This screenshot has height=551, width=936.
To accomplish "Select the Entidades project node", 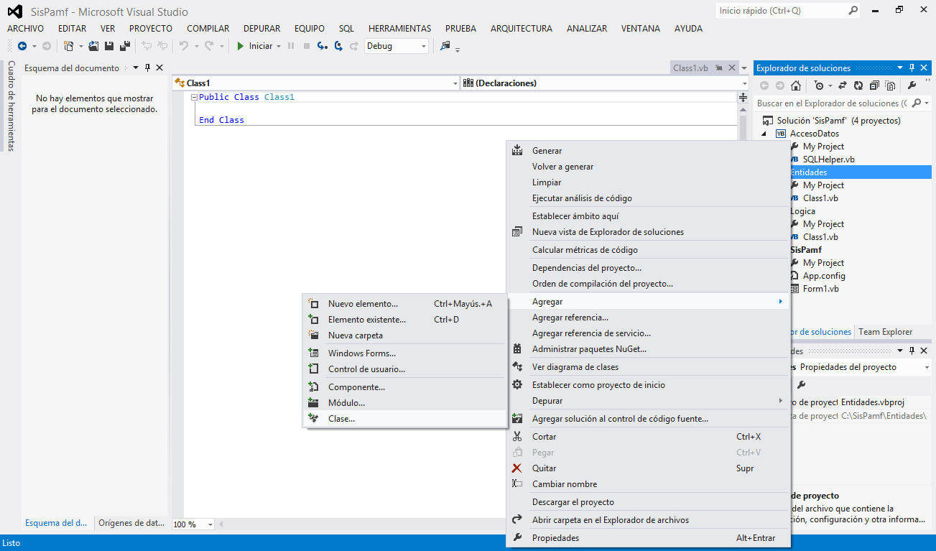I will (x=808, y=172).
